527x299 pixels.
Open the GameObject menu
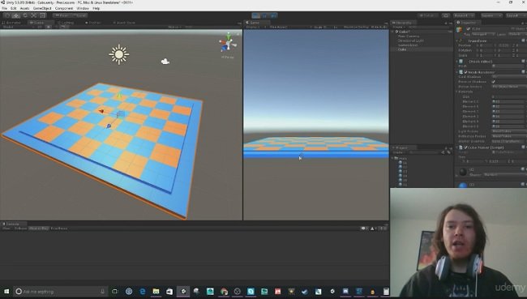(42, 8)
